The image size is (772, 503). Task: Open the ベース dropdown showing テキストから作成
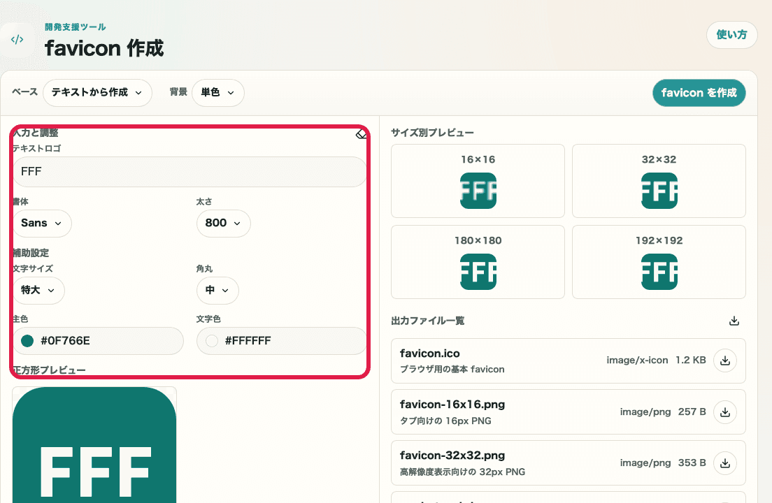pyautogui.click(x=97, y=92)
